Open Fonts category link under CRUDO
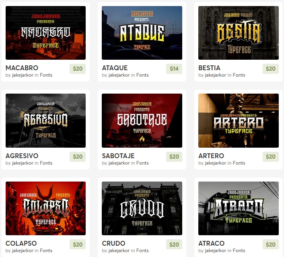The height and width of the screenshot is (257, 284). click(x=142, y=251)
